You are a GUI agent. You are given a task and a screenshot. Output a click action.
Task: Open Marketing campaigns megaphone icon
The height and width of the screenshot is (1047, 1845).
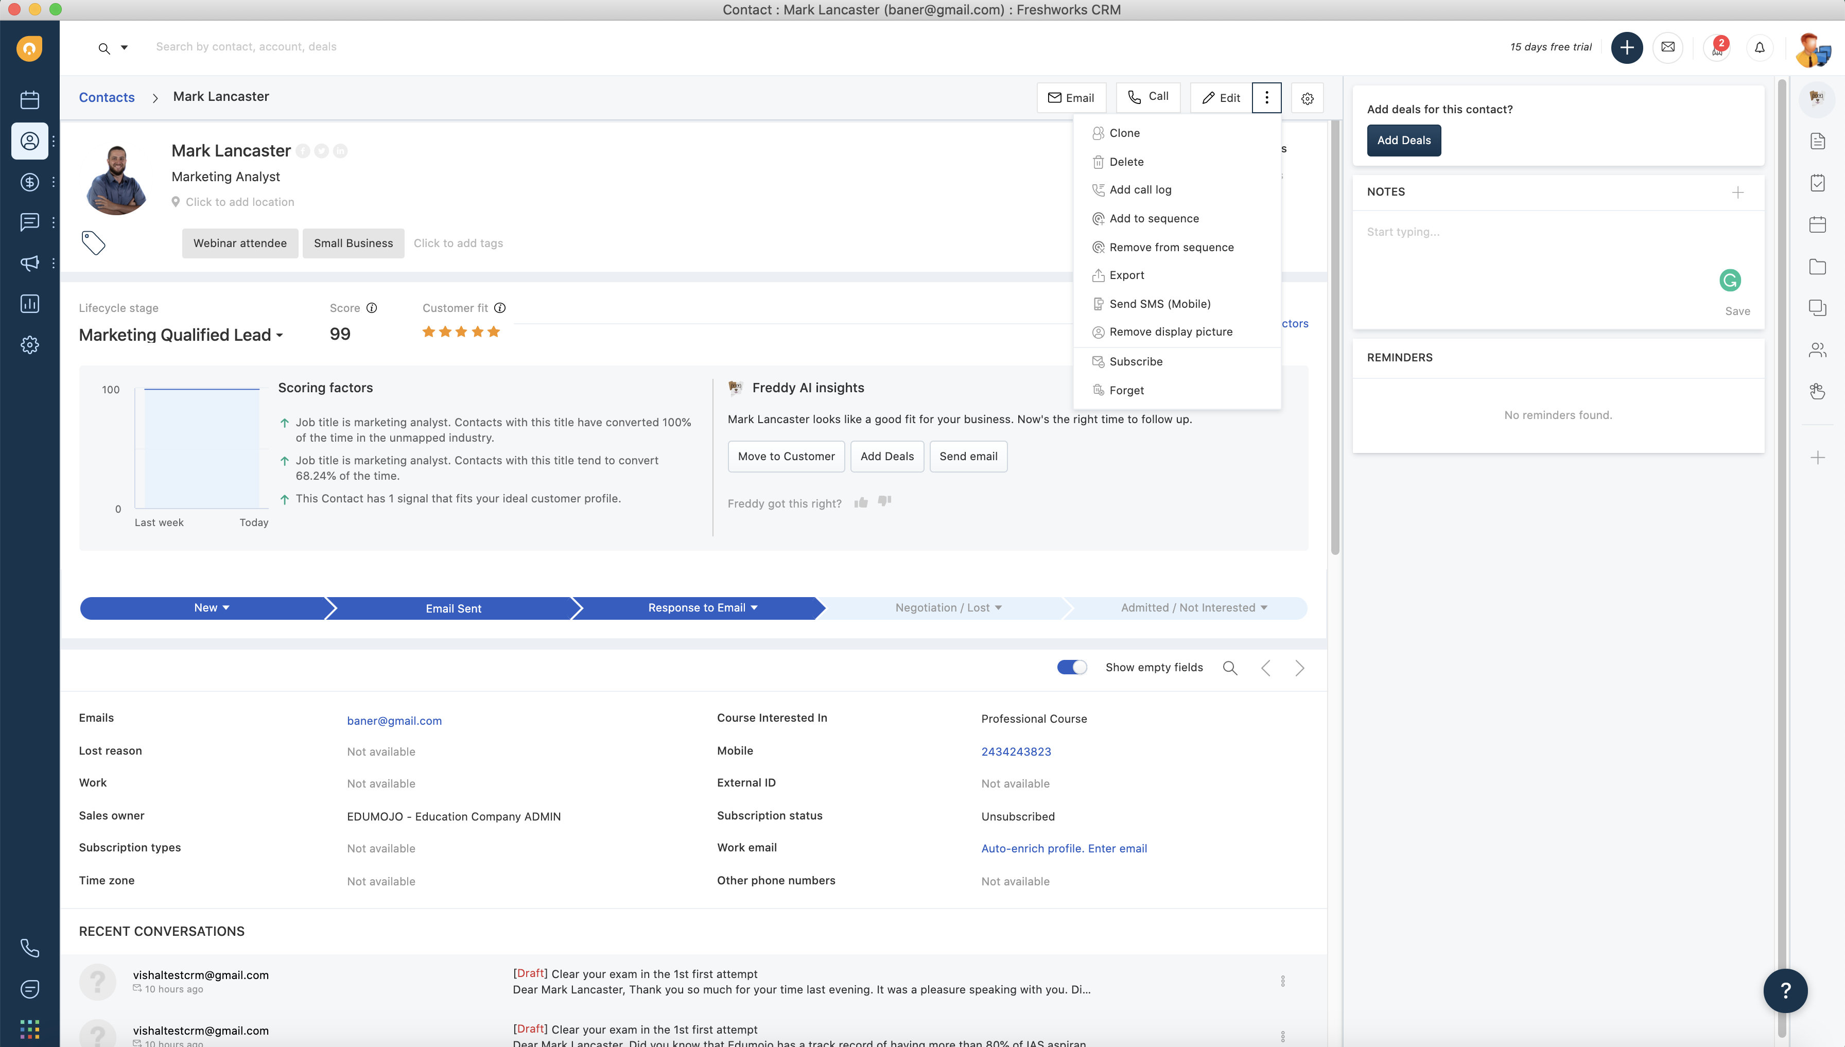[x=29, y=263]
